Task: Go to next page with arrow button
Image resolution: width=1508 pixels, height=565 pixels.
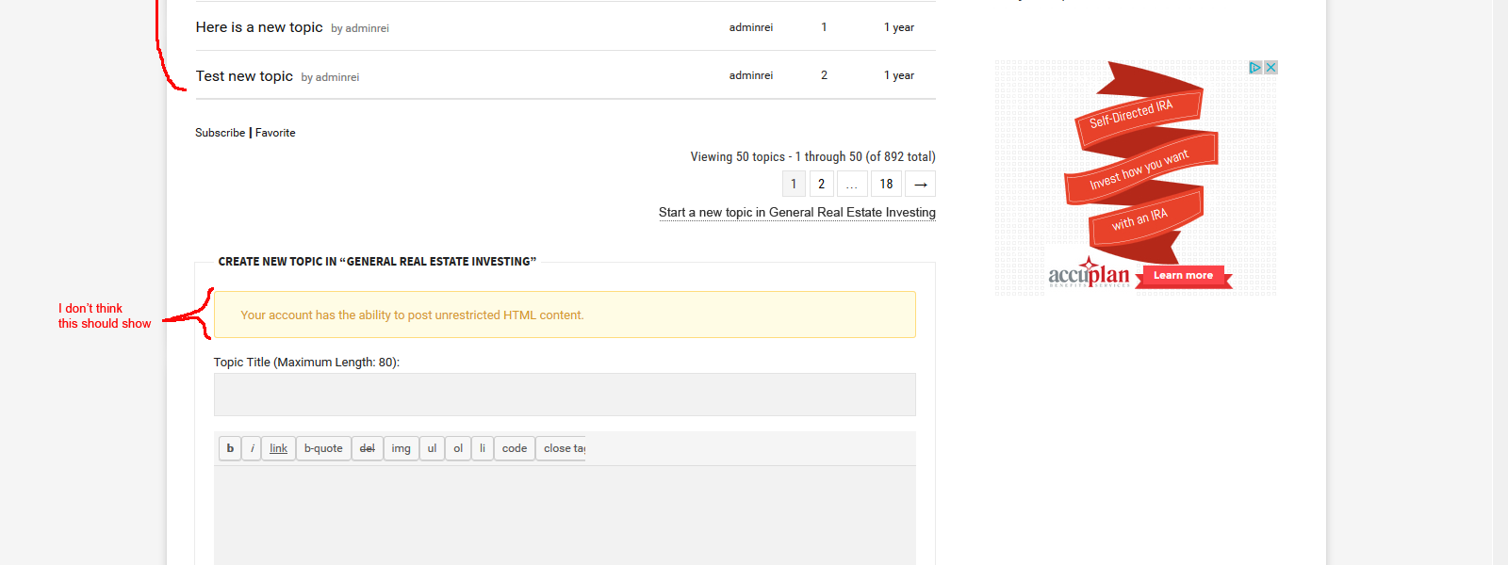Action: pos(921,185)
